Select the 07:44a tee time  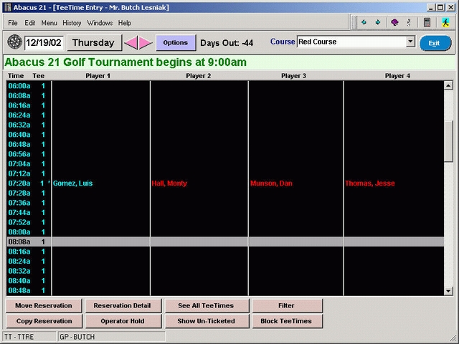(x=19, y=213)
